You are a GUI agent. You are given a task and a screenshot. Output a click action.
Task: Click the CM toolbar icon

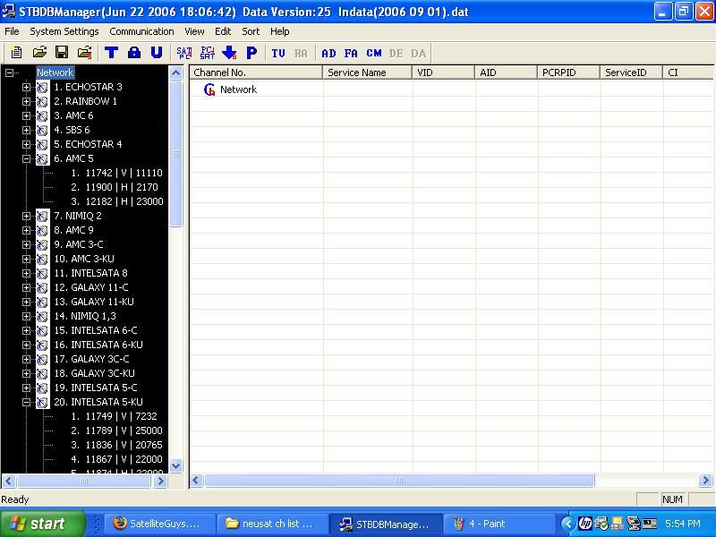(373, 54)
